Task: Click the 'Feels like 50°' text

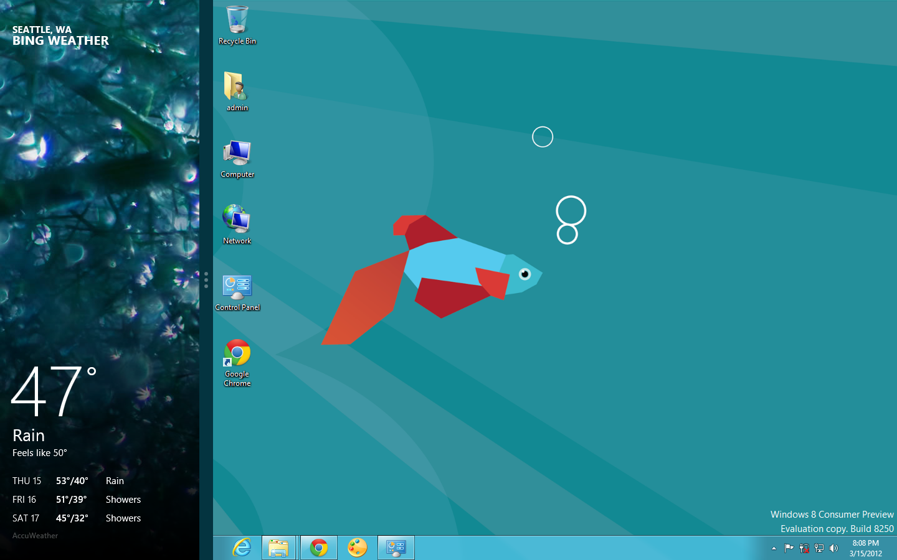Action: tap(39, 453)
